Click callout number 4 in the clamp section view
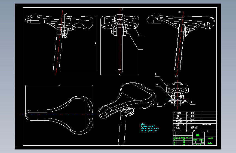 coord(157,84)
